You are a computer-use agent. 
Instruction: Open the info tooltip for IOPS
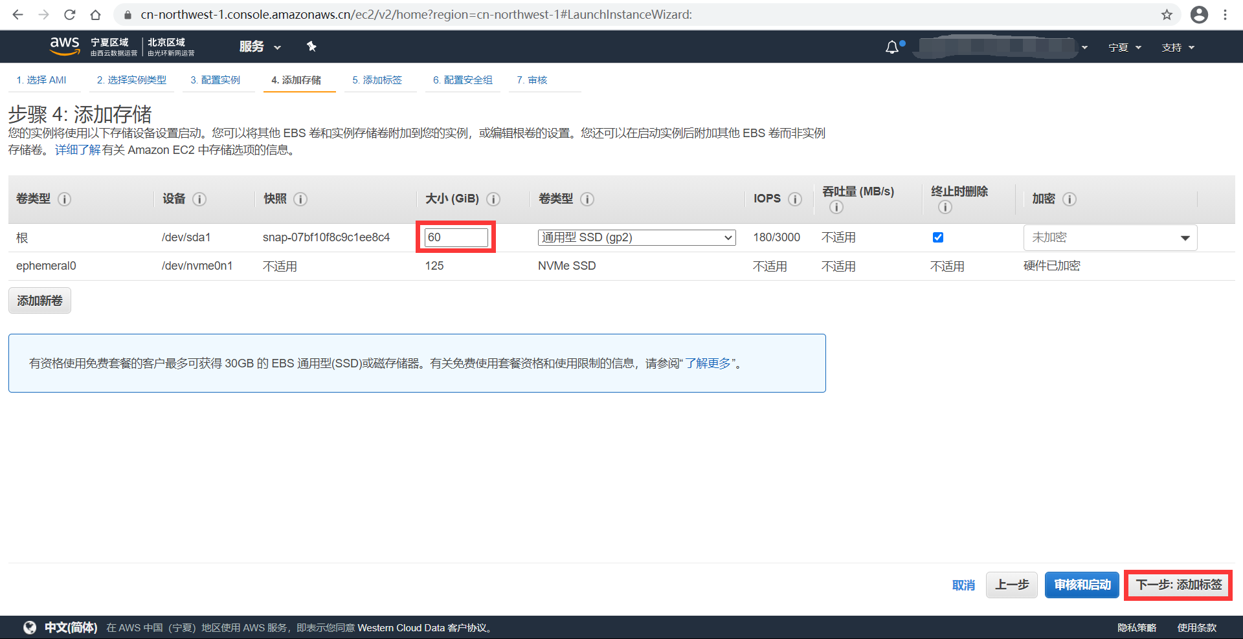796,199
